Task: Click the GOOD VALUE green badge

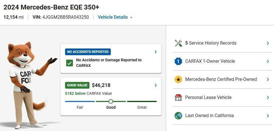Action: pos(77,85)
